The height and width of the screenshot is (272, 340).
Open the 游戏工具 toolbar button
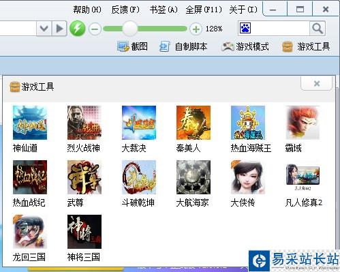tap(306, 46)
